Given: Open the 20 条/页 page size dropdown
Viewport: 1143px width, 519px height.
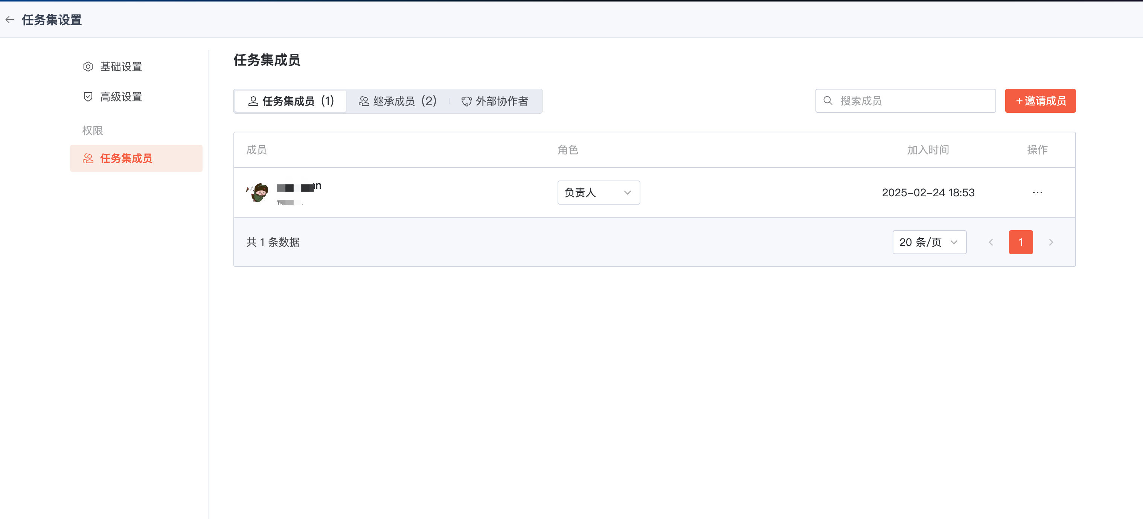Looking at the screenshot, I should click(929, 242).
